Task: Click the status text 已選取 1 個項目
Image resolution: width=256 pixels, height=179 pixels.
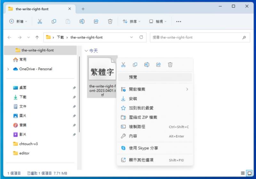Action: [x=39, y=173]
